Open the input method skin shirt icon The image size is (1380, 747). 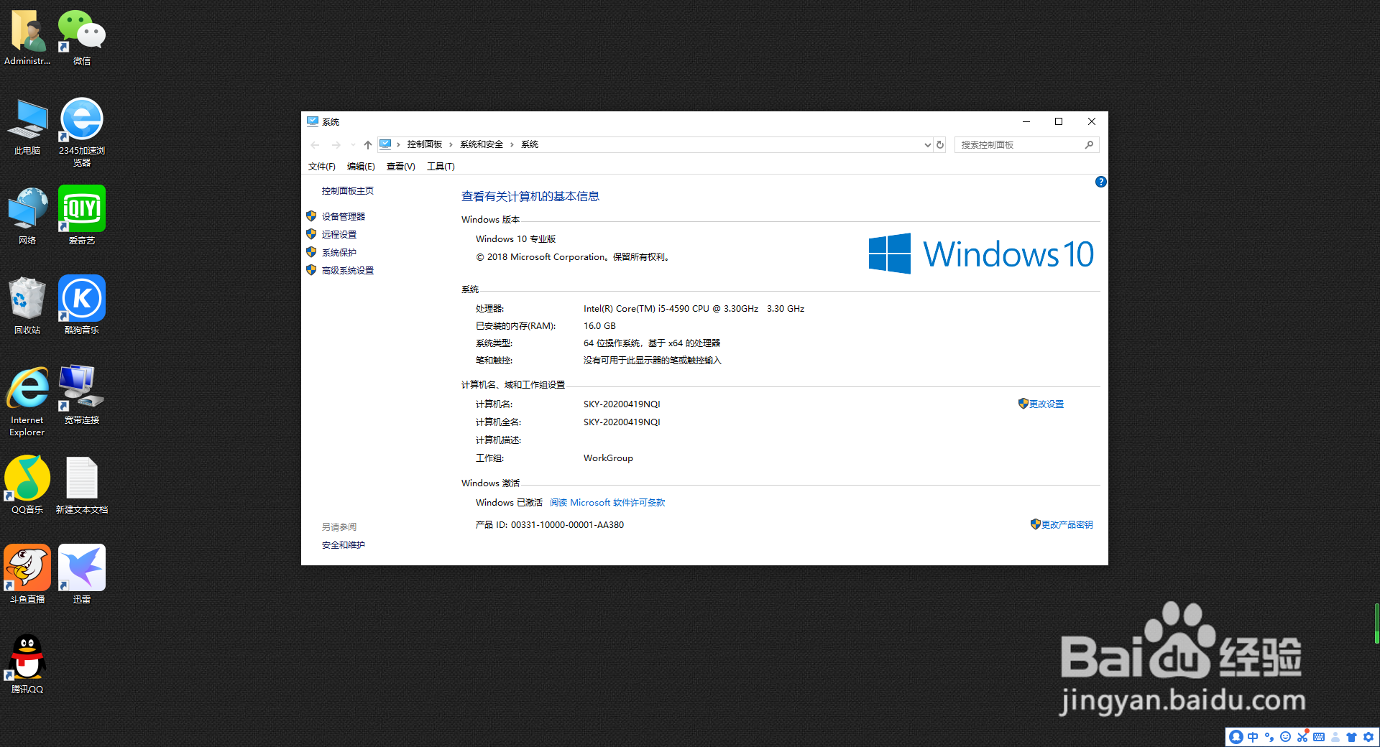pyautogui.click(x=1351, y=737)
